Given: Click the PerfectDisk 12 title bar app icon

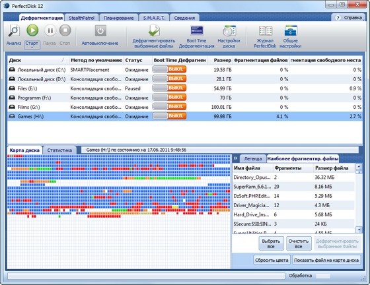Looking at the screenshot, I should (7, 5).
